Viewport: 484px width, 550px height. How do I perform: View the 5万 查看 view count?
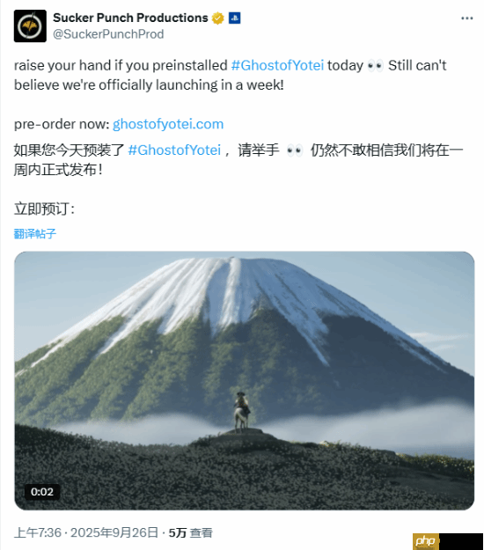click(x=190, y=532)
